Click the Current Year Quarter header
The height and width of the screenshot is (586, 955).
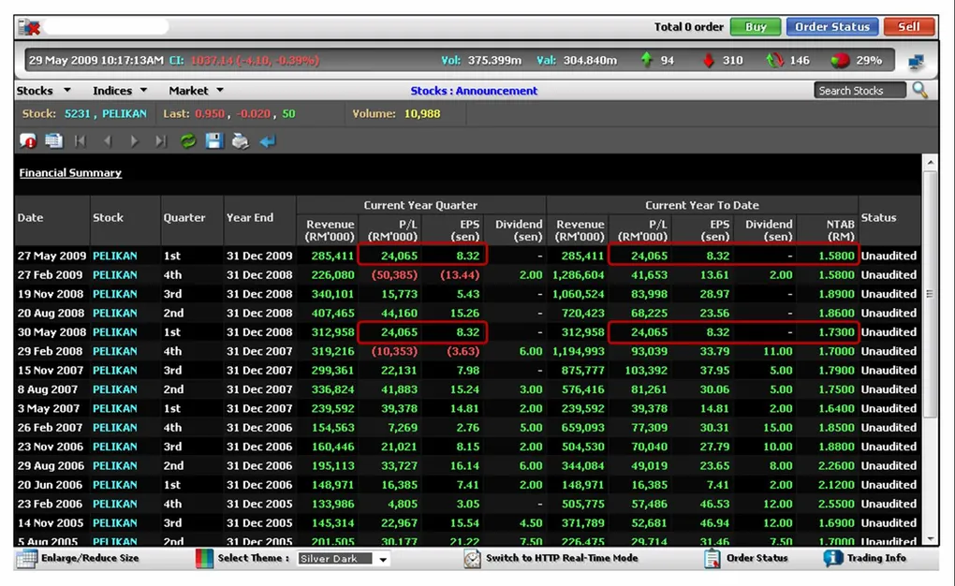pos(420,205)
